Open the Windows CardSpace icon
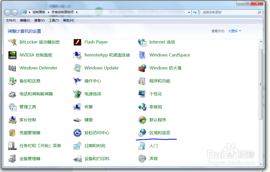 pyautogui.click(x=142, y=55)
